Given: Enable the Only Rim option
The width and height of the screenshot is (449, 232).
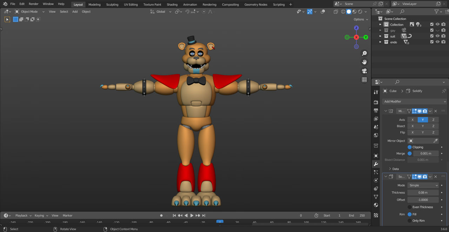Looking at the screenshot, I should [410, 221].
